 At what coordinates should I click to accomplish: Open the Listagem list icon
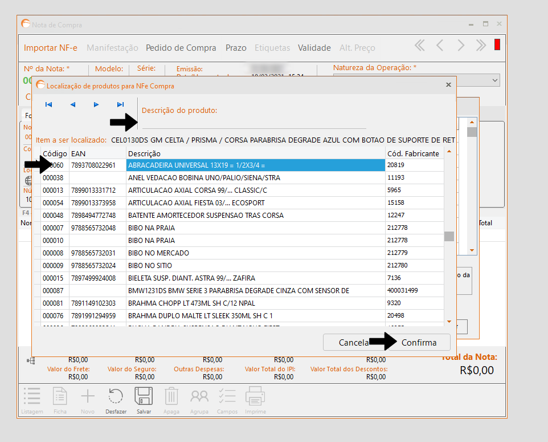pyautogui.click(x=32, y=397)
